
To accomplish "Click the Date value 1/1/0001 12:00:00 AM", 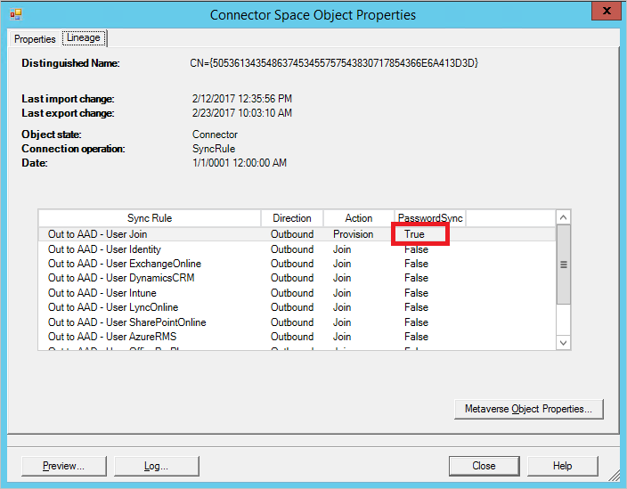I will click(239, 163).
